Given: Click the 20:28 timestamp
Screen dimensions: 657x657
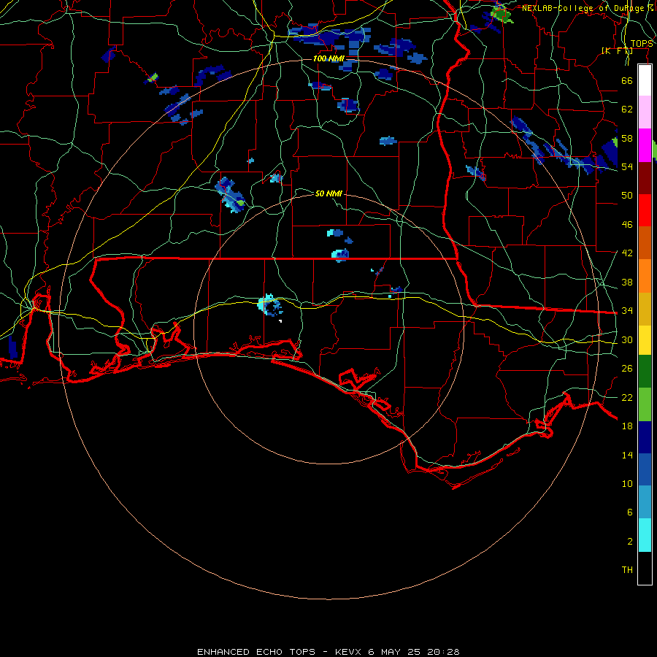Looking at the screenshot, I should (443, 652).
